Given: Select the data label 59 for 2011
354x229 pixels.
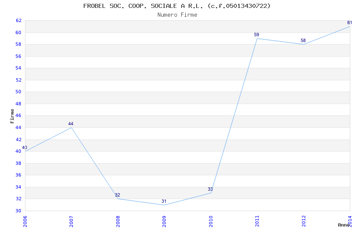Looking at the screenshot, I should coord(257,35).
